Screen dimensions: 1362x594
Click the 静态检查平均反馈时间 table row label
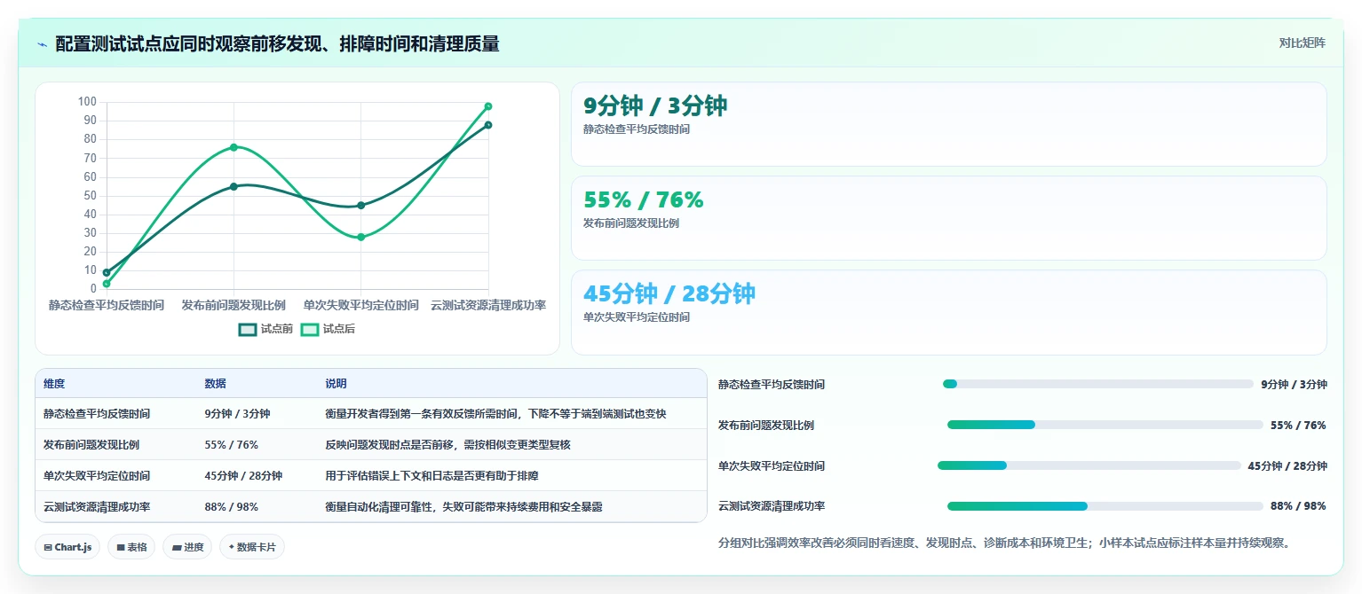(97, 414)
